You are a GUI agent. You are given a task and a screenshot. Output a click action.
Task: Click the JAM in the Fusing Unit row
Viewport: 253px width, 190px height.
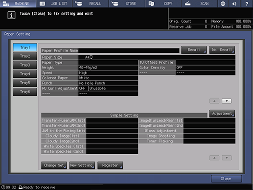coord(90,131)
